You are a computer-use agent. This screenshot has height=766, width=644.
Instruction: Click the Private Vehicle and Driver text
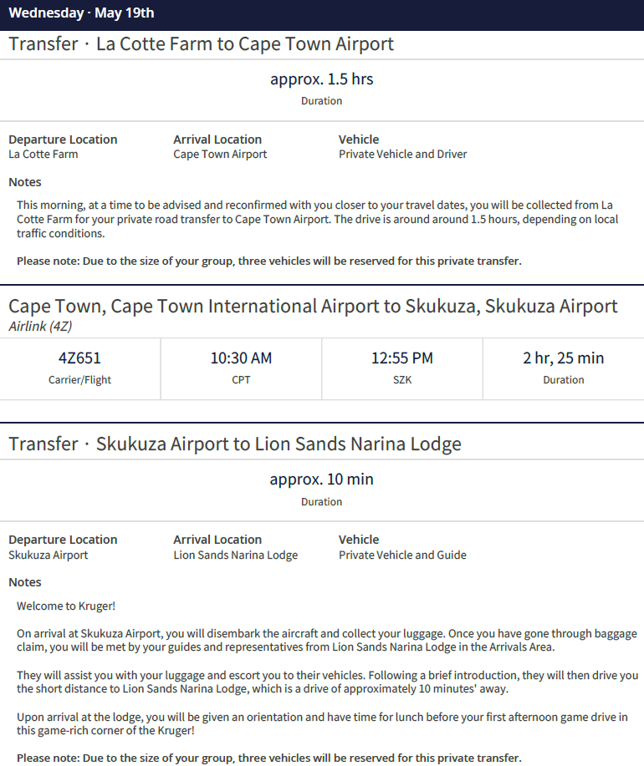[402, 154]
